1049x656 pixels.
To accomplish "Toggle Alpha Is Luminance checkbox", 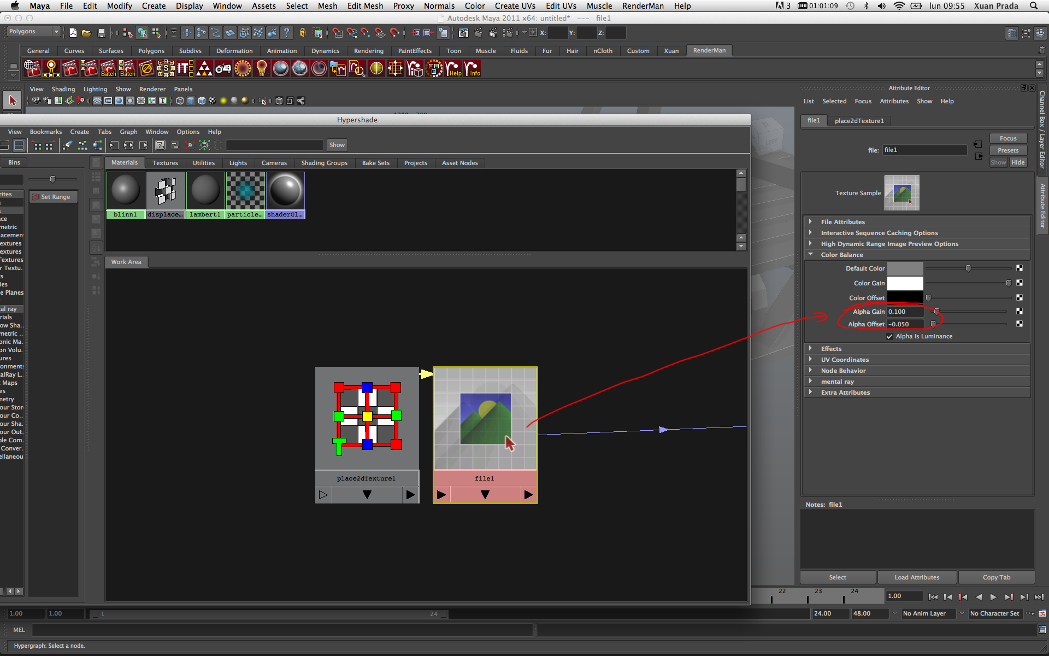I will [890, 337].
